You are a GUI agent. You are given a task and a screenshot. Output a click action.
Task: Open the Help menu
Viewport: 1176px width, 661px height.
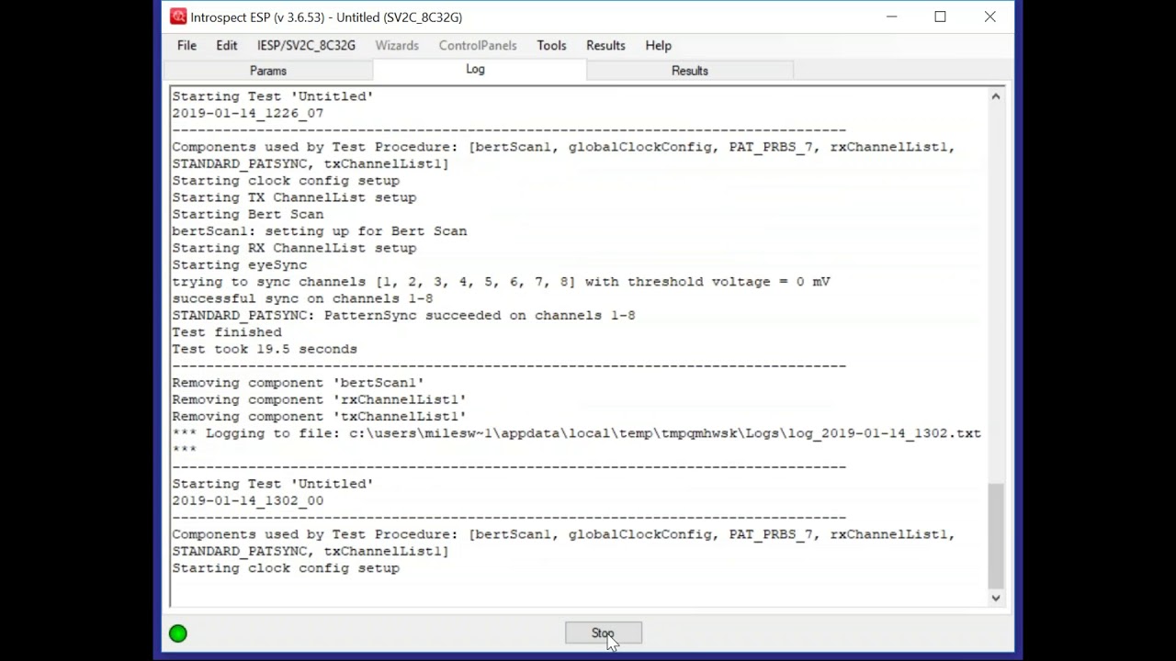click(659, 45)
